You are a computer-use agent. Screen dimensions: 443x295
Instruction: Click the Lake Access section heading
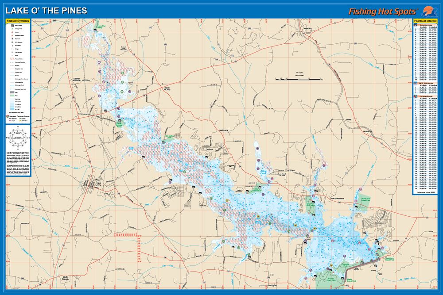[426, 25]
